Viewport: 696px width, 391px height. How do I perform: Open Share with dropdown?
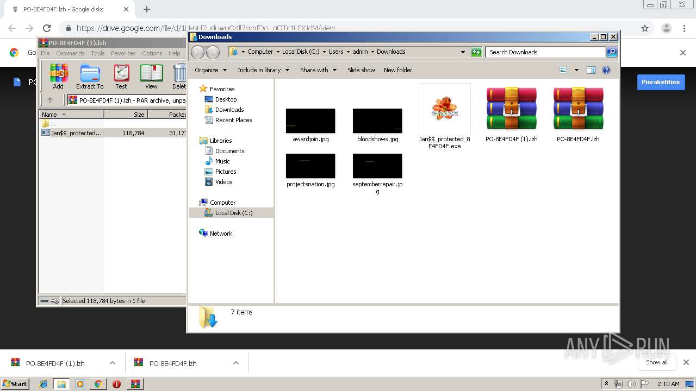click(318, 70)
